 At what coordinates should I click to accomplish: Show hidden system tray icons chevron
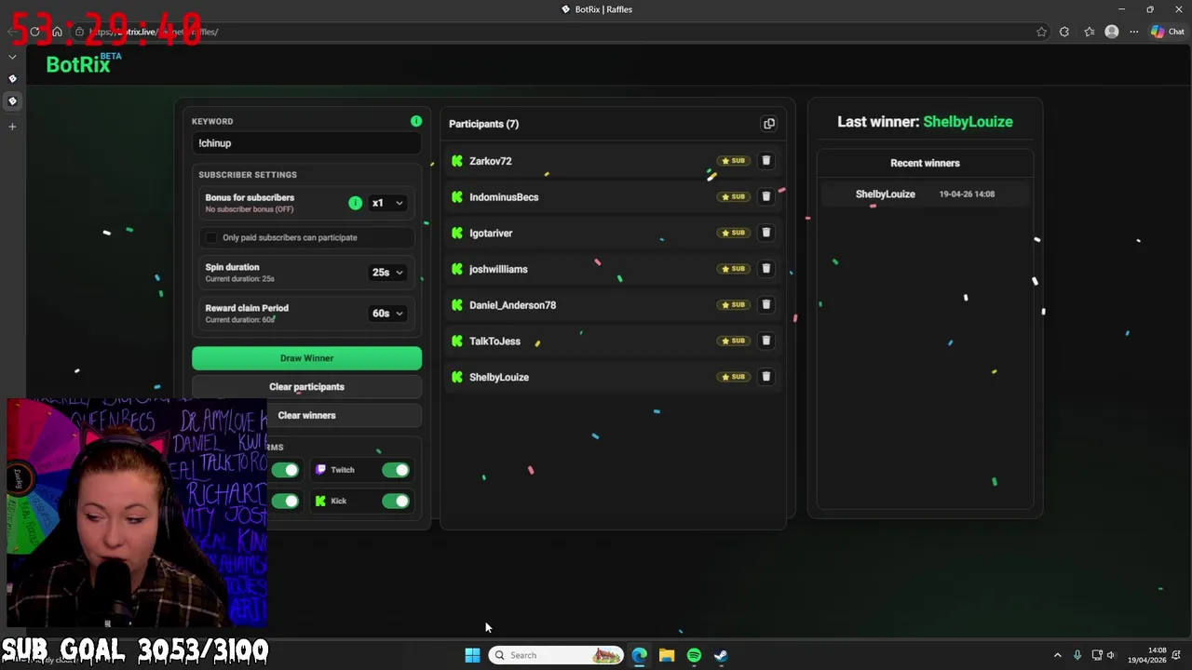(1057, 655)
